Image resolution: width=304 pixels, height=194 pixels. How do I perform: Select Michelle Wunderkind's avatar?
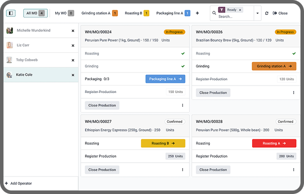click(9, 30)
